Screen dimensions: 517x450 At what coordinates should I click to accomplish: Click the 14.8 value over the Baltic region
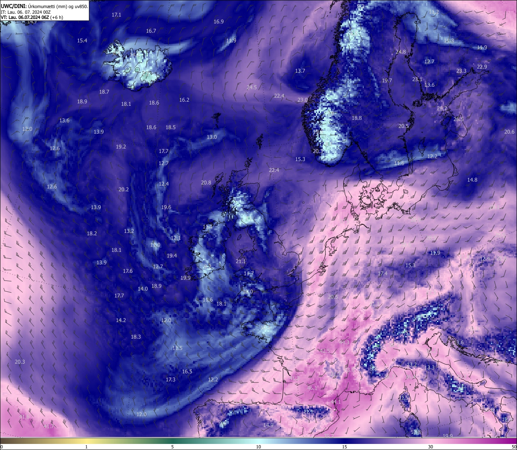click(x=472, y=180)
